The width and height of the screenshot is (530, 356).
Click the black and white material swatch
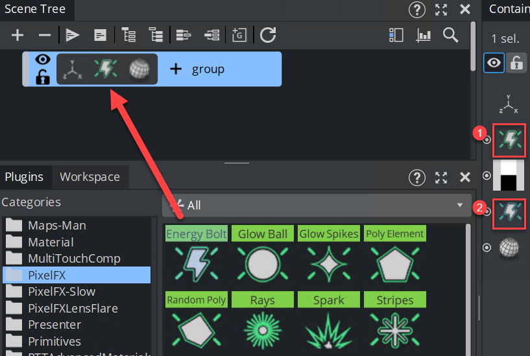(509, 175)
